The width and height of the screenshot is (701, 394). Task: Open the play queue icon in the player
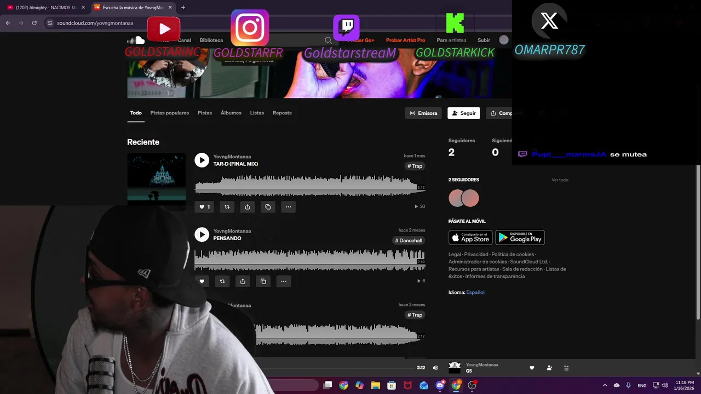click(x=566, y=368)
